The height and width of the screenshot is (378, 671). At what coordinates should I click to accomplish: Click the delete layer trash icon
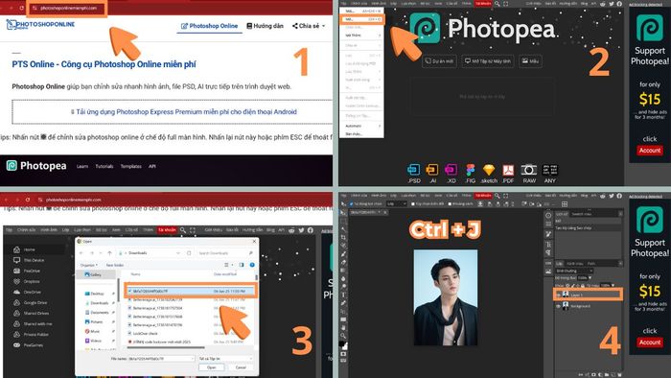(x=619, y=374)
